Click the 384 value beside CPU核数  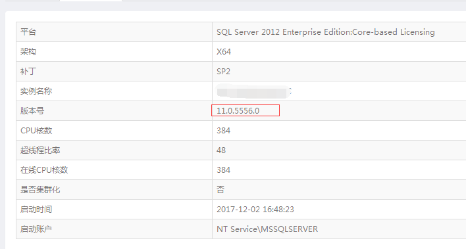tap(224, 131)
